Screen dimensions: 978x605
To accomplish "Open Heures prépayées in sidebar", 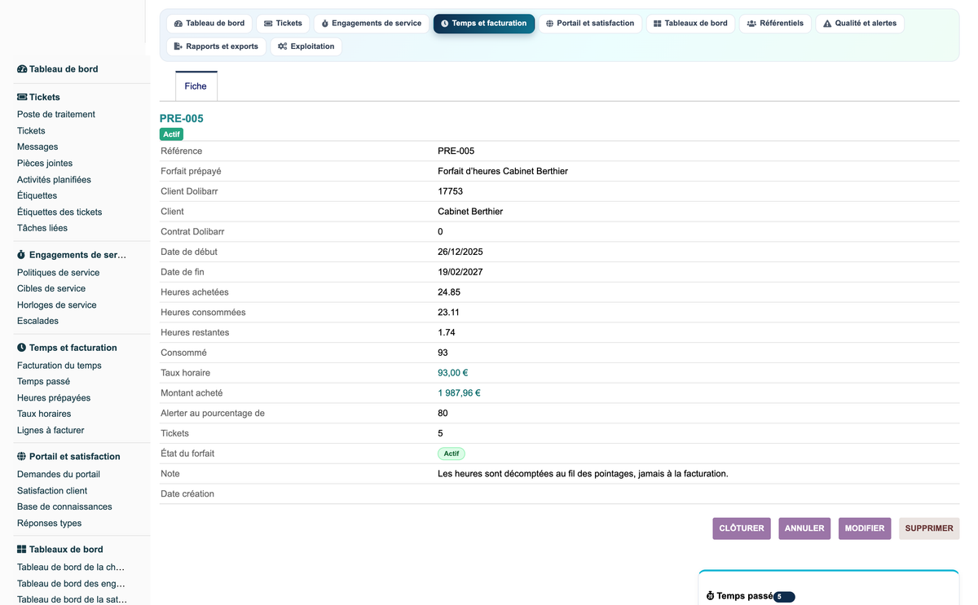I will pyautogui.click(x=54, y=398).
